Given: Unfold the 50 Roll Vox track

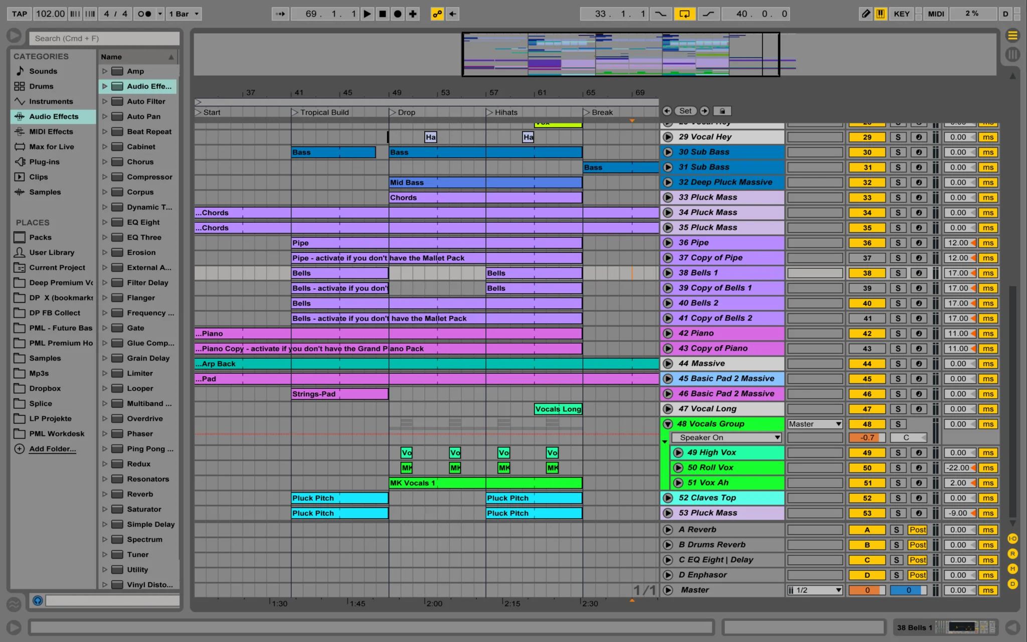Looking at the screenshot, I should click(x=678, y=467).
